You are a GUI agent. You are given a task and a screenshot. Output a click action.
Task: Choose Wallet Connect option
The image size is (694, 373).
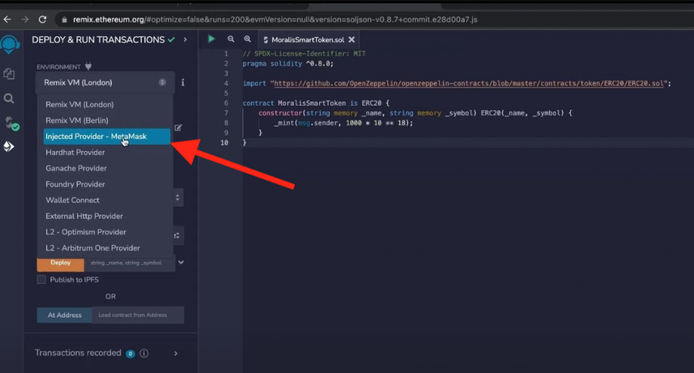tap(106, 200)
